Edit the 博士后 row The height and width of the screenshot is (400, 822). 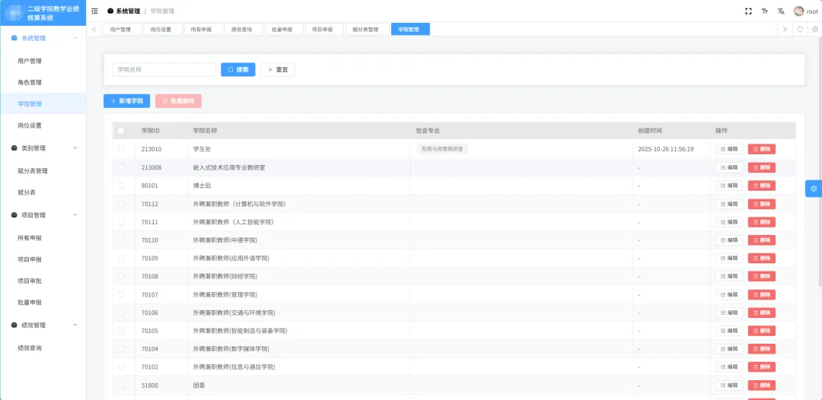coord(729,186)
